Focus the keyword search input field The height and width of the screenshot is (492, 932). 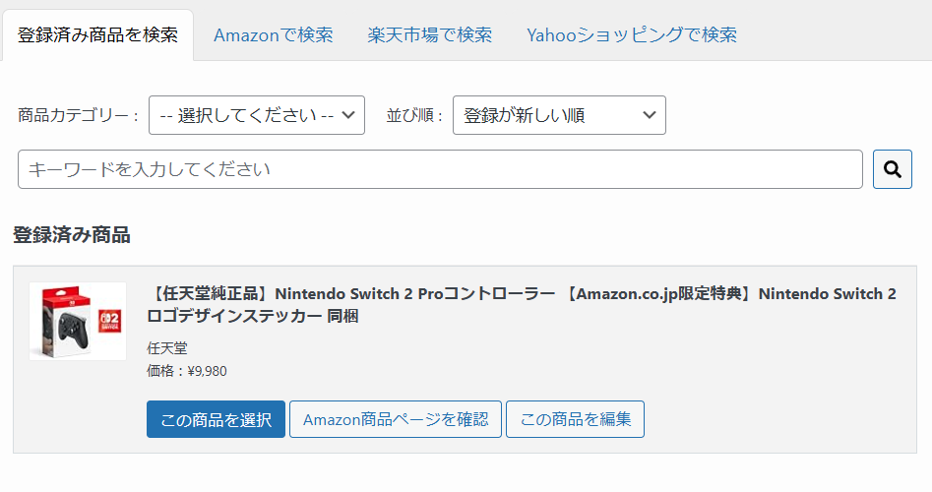pos(440,169)
